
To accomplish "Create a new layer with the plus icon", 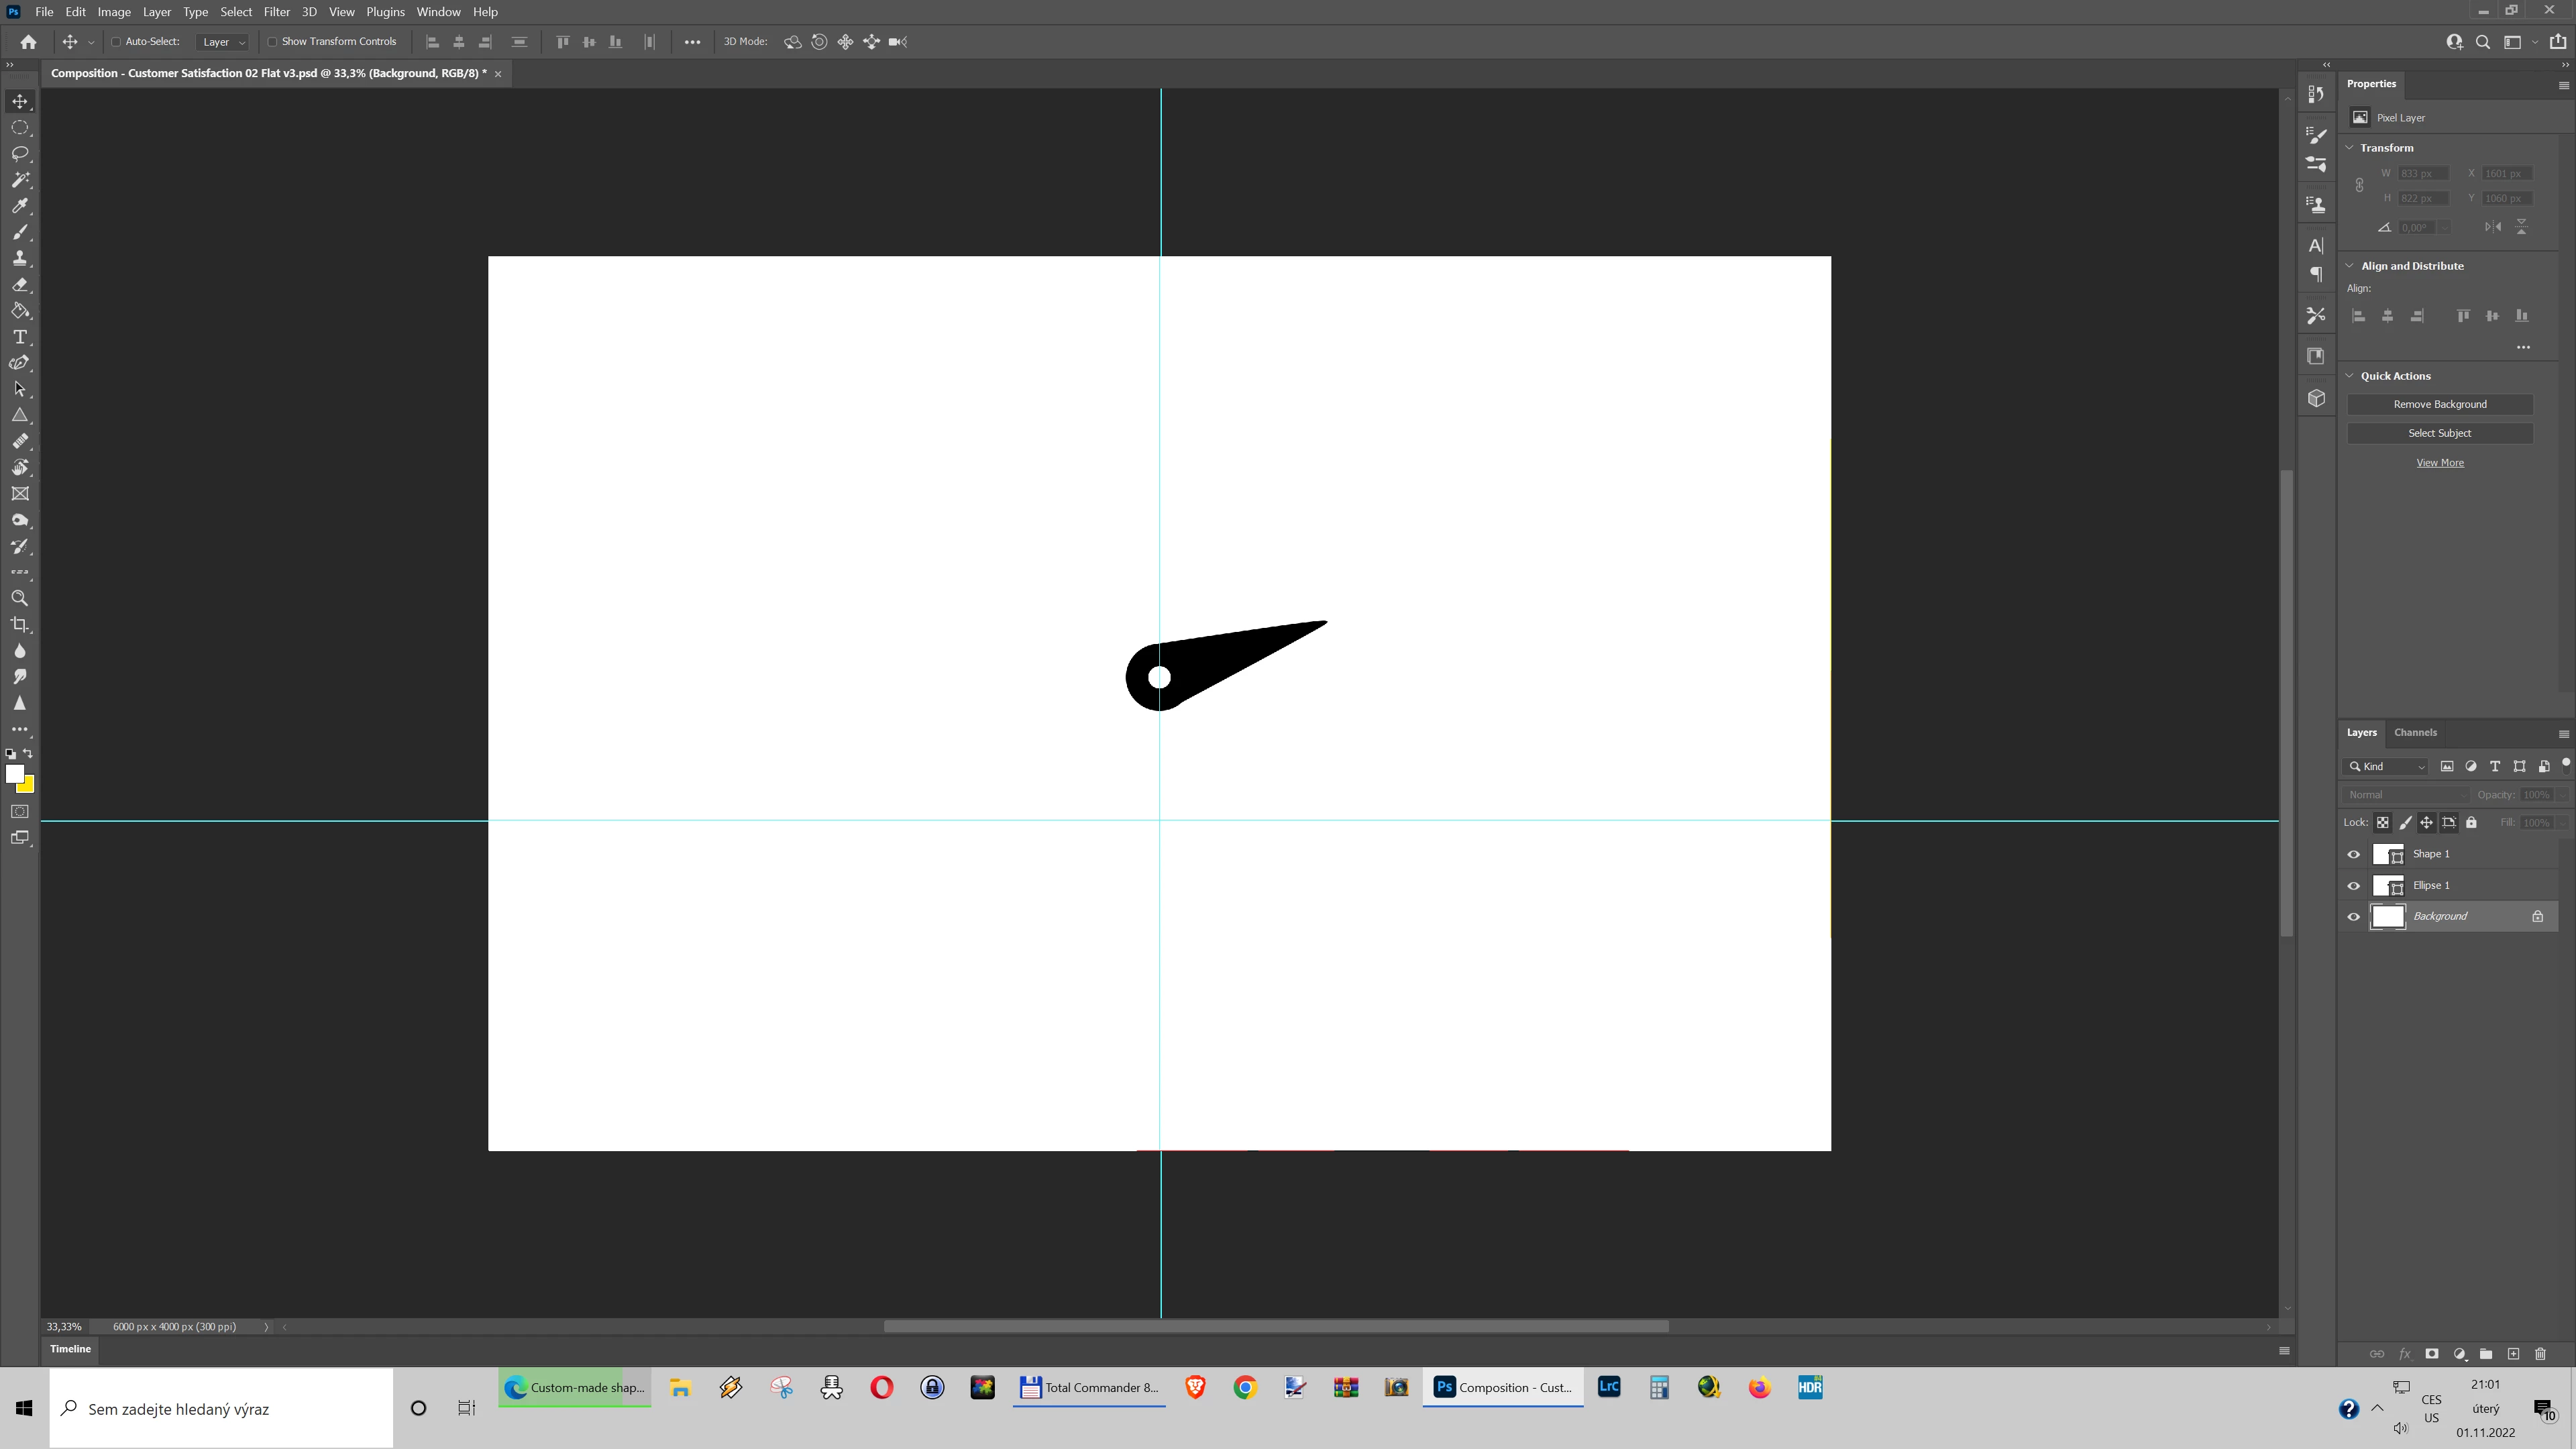I will pos(2513,1354).
